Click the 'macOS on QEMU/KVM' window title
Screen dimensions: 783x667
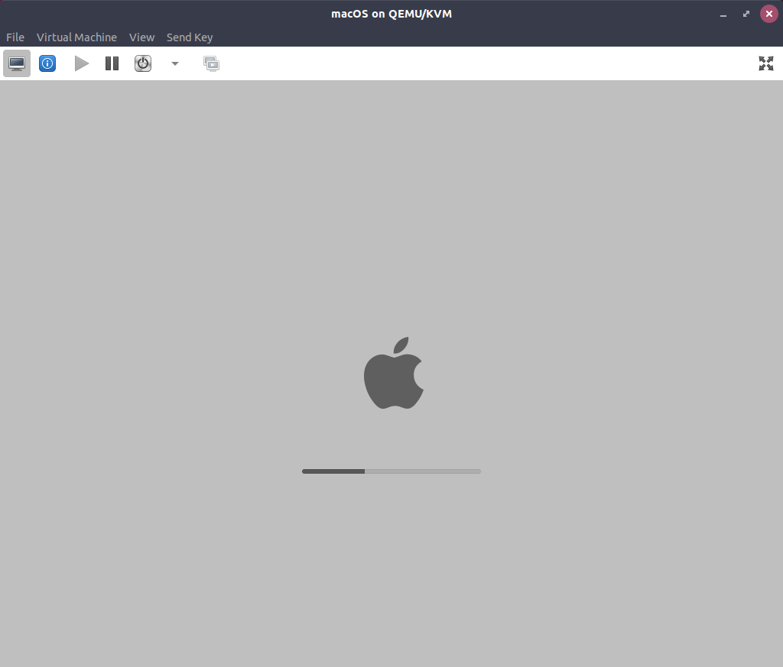(391, 14)
